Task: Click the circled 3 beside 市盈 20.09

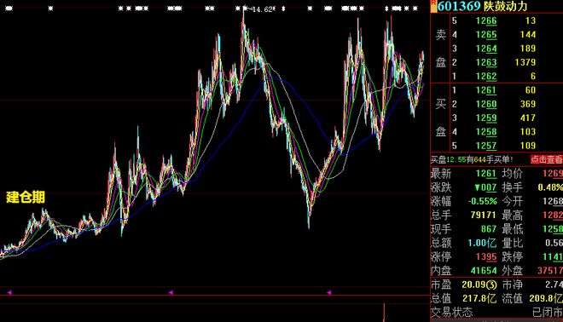Action: pos(492,285)
